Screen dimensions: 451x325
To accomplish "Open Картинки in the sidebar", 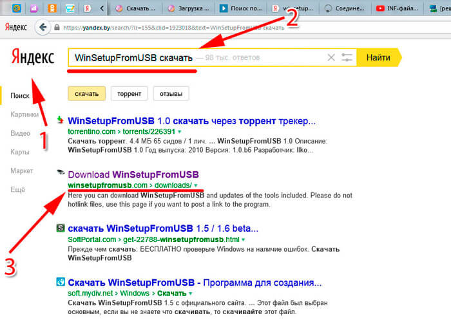I will click(x=24, y=115).
